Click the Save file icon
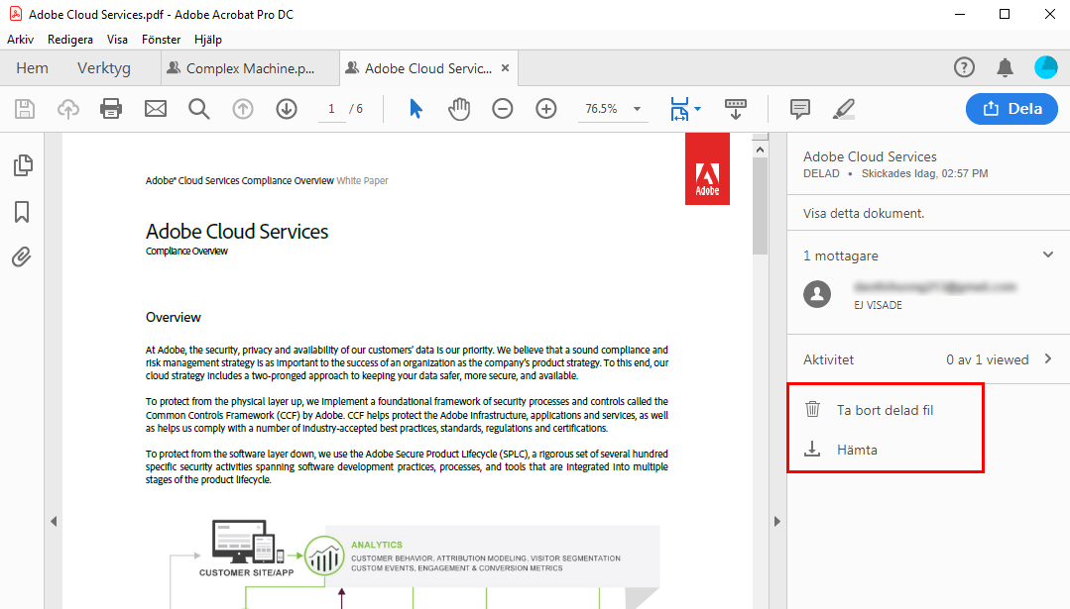1070x609 pixels. click(25, 109)
